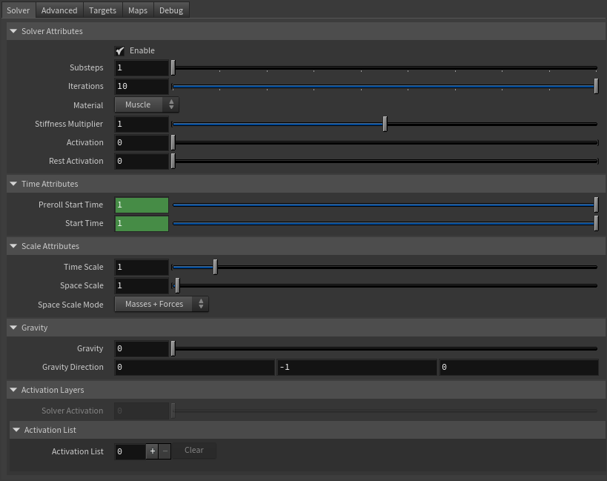This screenshot has width=607, height=481.
Task: Collapse the Gravity section
Action: tap(13, 327)
